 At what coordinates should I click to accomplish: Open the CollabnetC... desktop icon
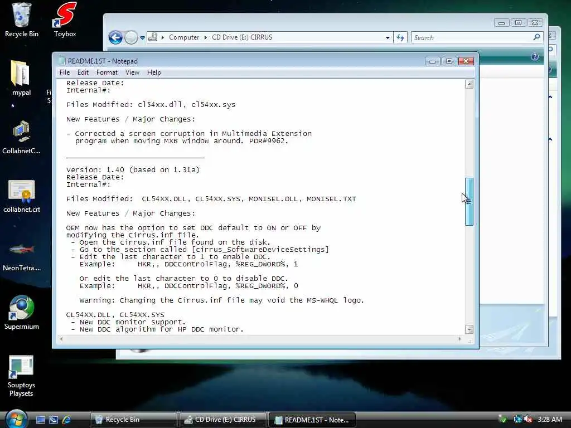click(x=21, y=137)
